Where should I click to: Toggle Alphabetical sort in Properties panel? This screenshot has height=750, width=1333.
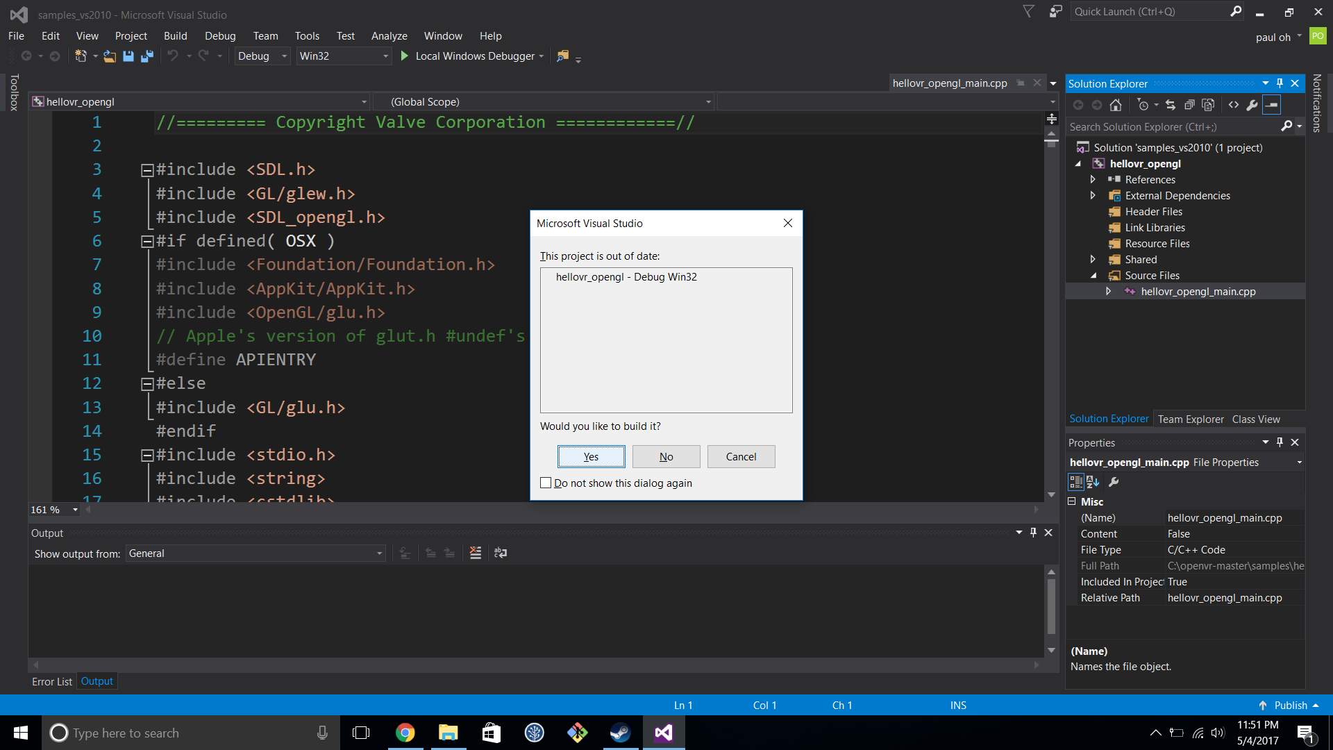tap(1093, 482)
